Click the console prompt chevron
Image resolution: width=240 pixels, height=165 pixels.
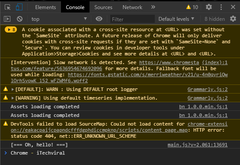pyautogui.click(x=6, y=153)
